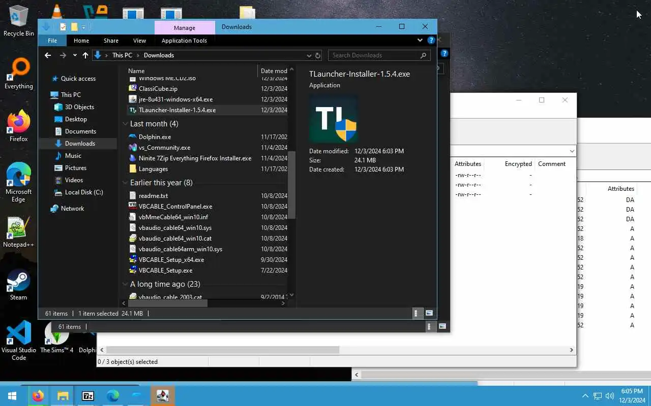Open the Visual Studio Code desktop shortcut
This screenshot has width=651, height=406.
(x=19, y=341)
